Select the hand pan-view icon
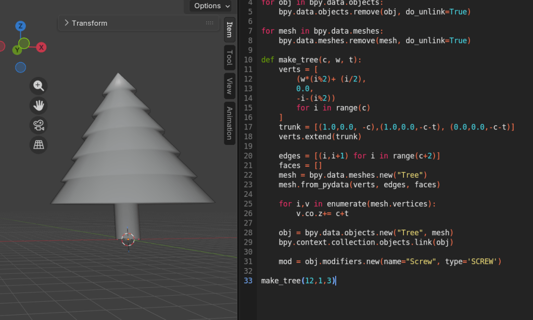533x320 pixels. pos(38,105)
